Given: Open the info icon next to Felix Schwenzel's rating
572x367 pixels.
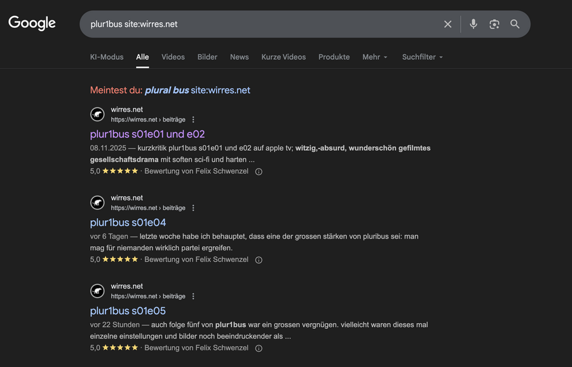Looking at the screenshot, I should click(258, 171).
